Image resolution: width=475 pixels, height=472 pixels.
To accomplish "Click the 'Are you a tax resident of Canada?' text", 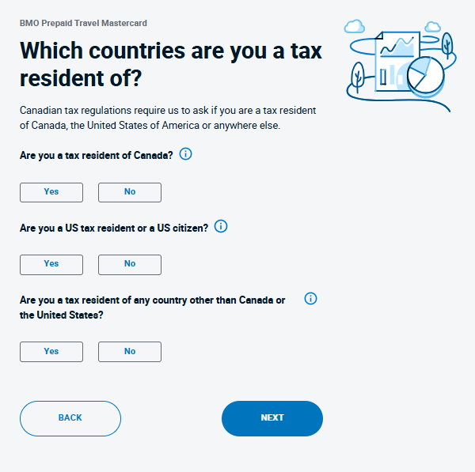I will click(x=96, y=155).
